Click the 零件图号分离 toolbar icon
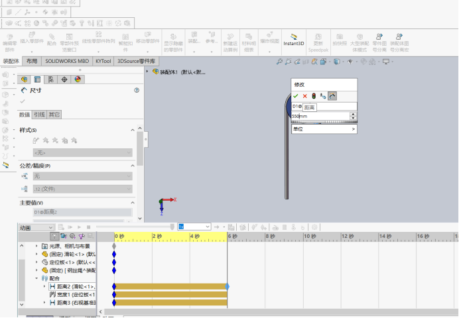The height and width of the screenshot is (318, 459). pyautogui.click(x=379, y=42)
